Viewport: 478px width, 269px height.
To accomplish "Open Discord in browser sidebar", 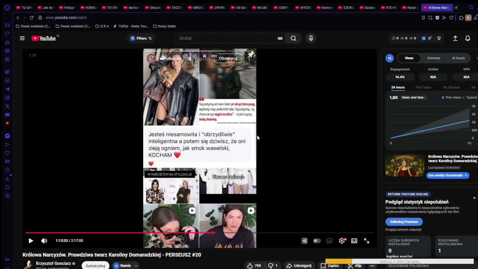I will pos(7,115).
